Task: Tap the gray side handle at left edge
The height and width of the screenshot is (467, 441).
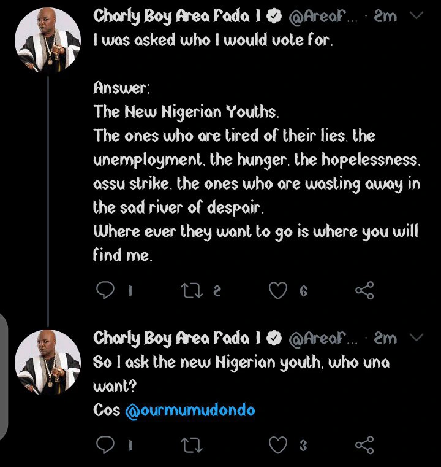Action: [x=2, y=374]
